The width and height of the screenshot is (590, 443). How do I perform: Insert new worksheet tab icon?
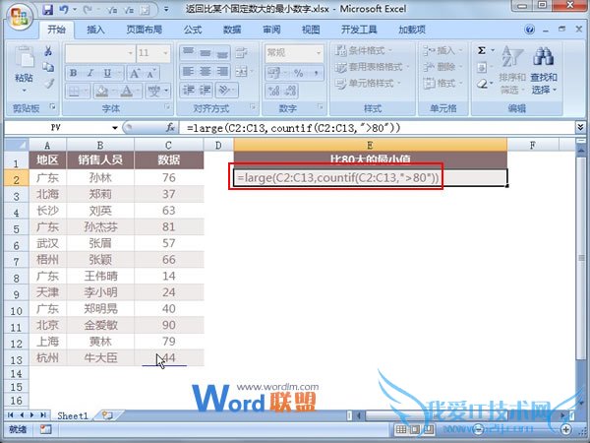107,415
